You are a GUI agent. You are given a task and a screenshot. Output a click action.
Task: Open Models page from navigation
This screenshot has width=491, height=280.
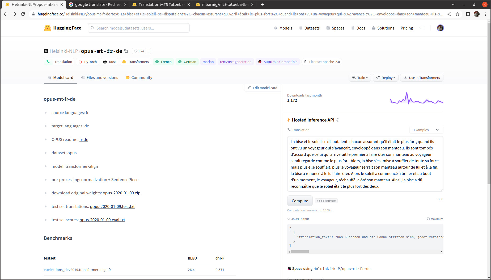coord(283,28)
